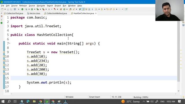This screenshot has width=185, height=104.
Task: Open the Project menu
Action: [58, 6]
